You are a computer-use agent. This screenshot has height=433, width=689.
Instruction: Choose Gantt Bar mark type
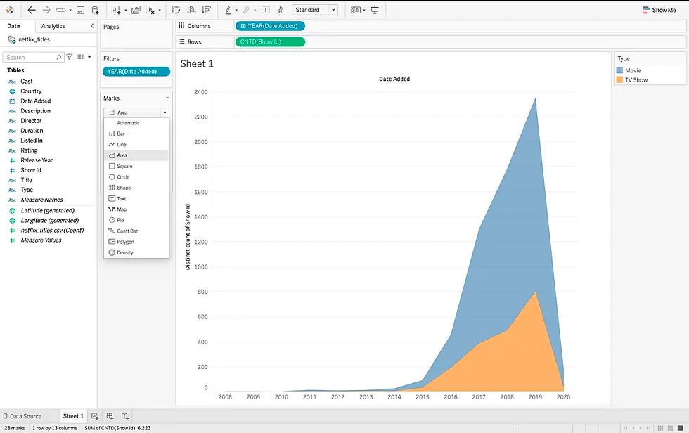(x=136, y=231)
